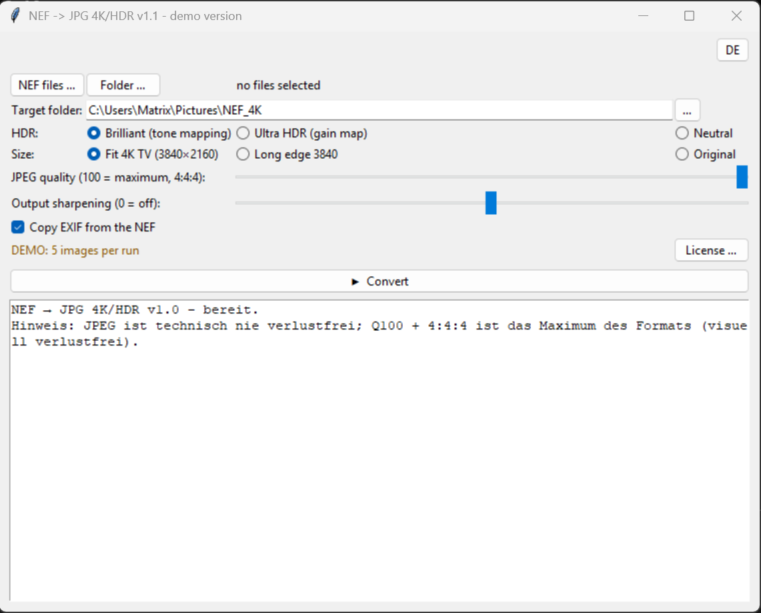Click the 'Output sharpening (0 = off):' label
This screenshot has width=761, height=613.
click(x=86, y=203)
